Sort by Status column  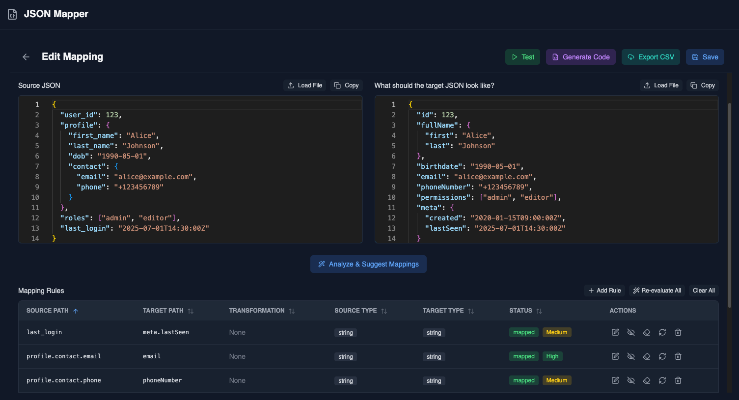[525, 311]
